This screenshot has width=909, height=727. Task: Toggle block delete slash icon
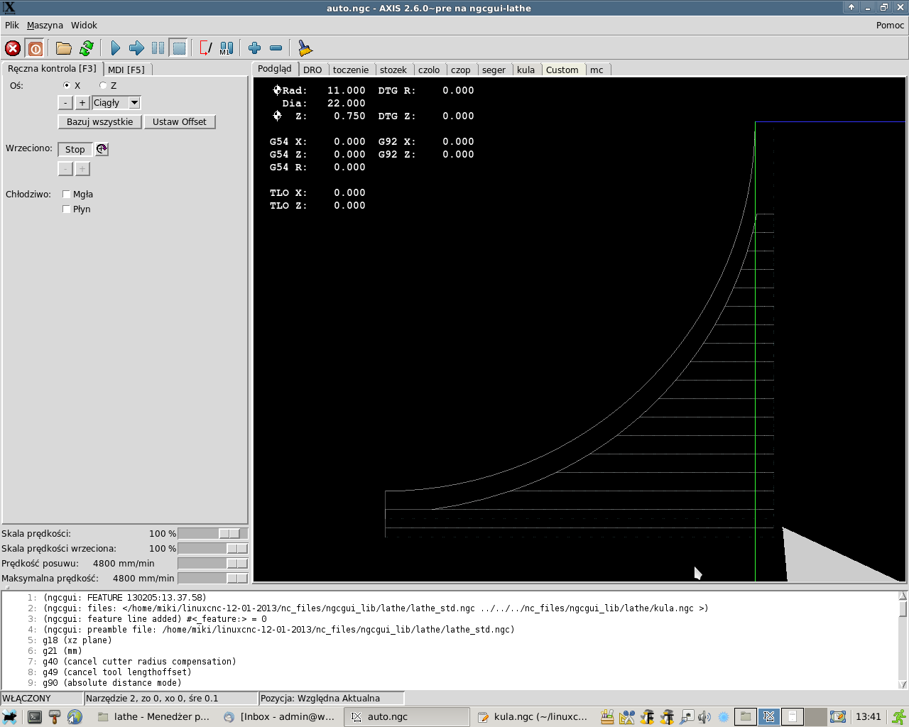(206, 48)
